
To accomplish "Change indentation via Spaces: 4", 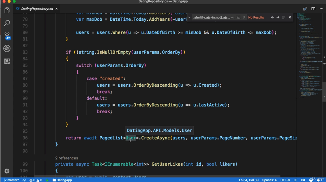I will [270, 180].
